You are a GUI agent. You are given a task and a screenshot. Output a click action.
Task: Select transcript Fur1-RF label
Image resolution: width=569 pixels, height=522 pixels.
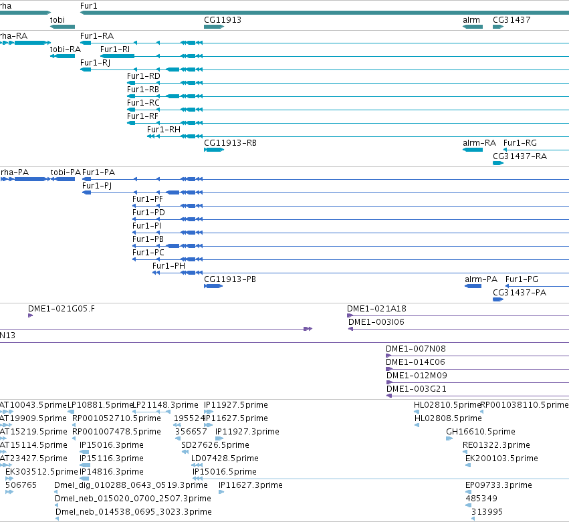click(x=142, y=116)
